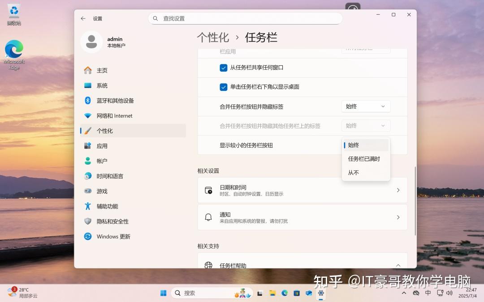Open the clock 22:47 date flyout
Viewport: 484px width, 302px height.
pos(468,293)
